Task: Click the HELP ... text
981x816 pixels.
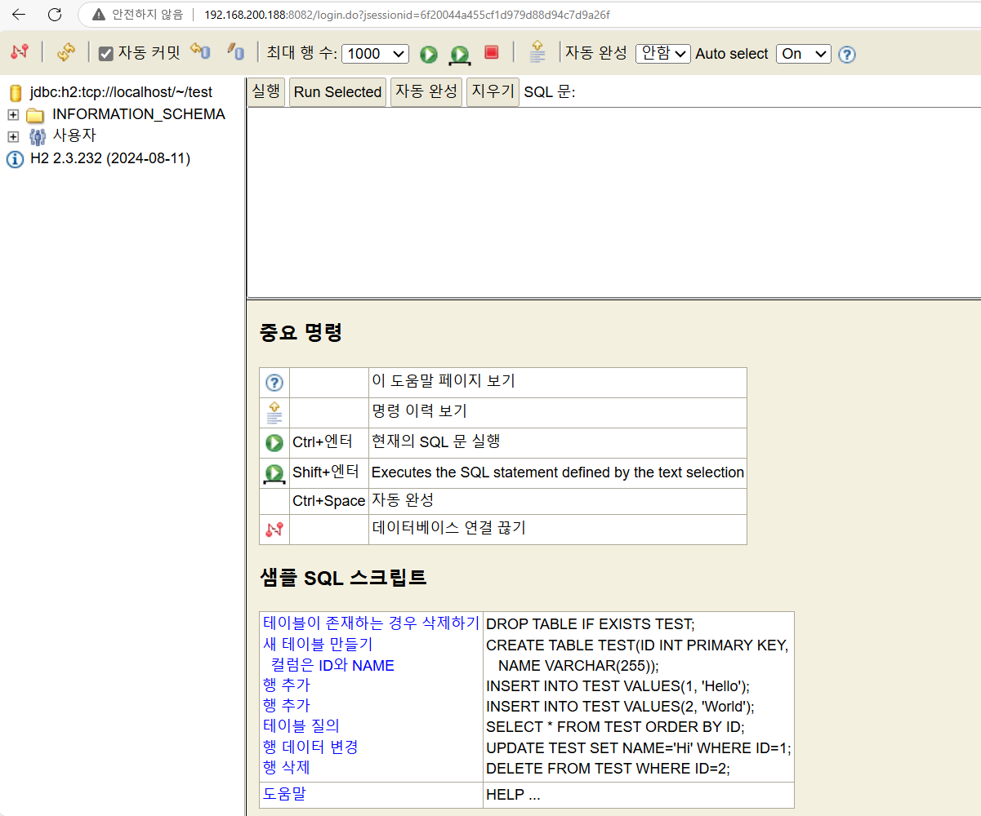Action: point(513,795)
